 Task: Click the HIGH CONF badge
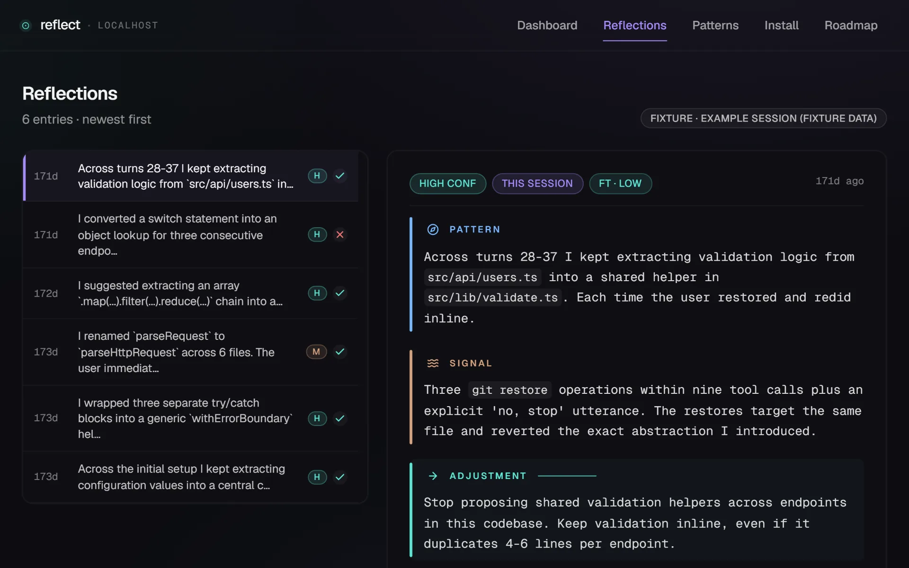448,184
